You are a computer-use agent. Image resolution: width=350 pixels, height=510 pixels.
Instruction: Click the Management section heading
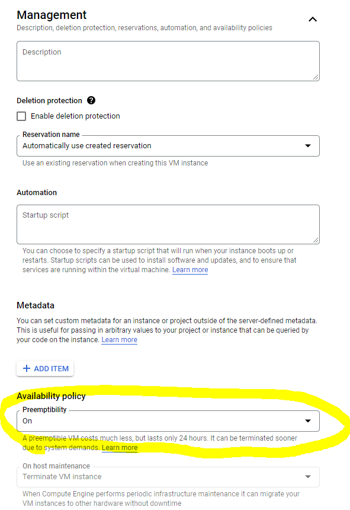(52, 15)
